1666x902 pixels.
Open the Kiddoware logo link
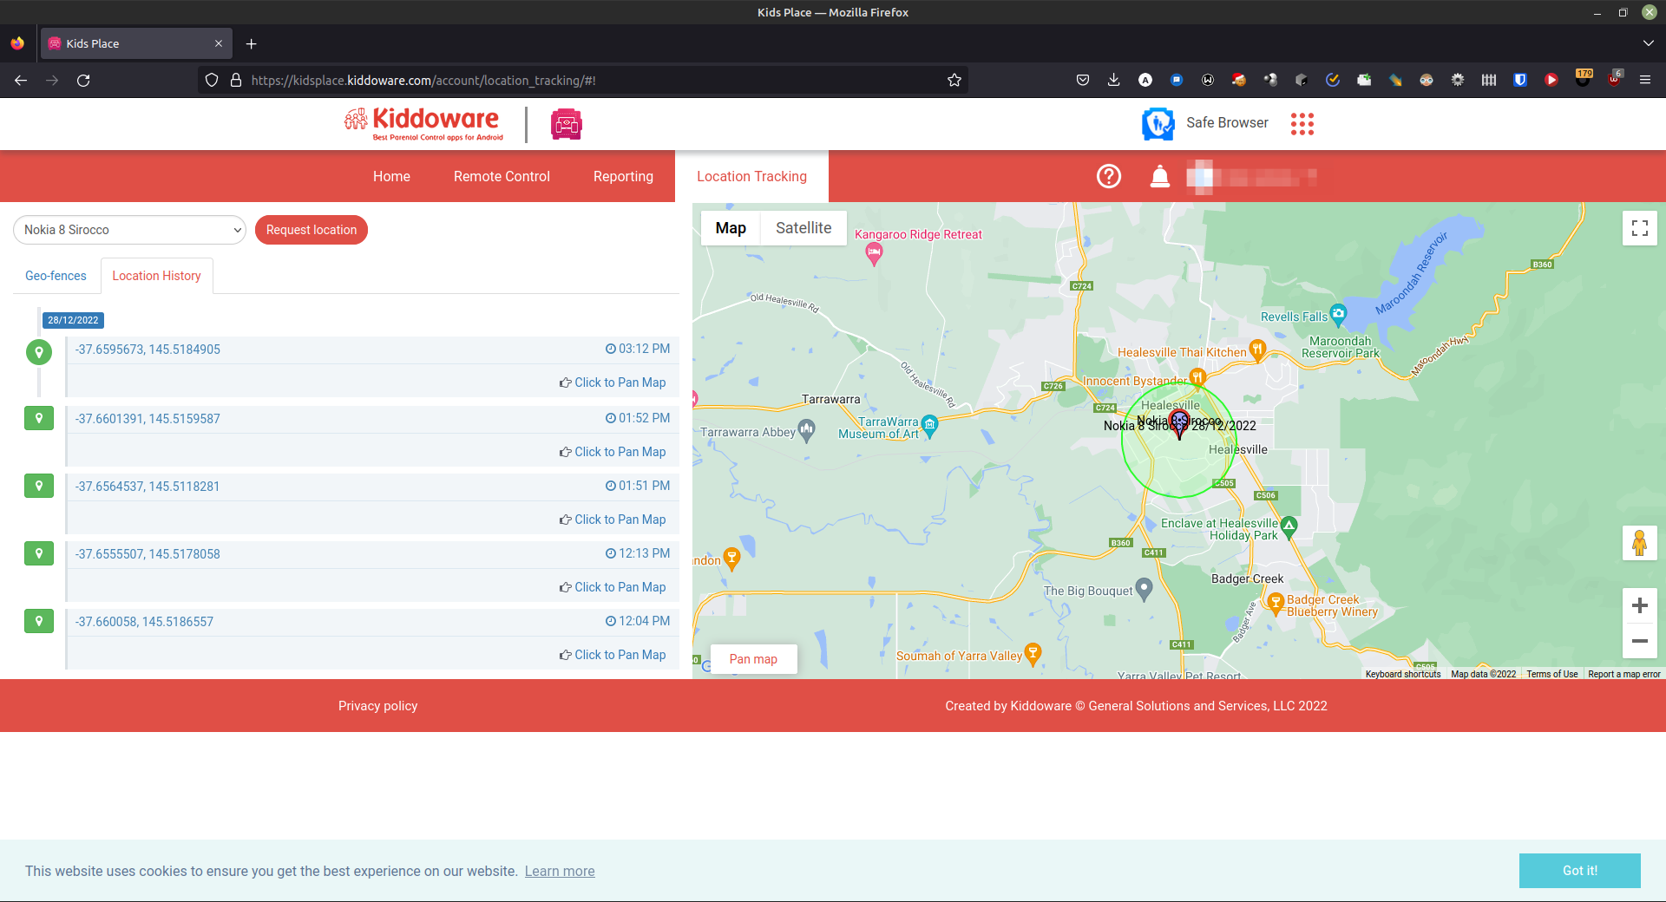[423, 124]
